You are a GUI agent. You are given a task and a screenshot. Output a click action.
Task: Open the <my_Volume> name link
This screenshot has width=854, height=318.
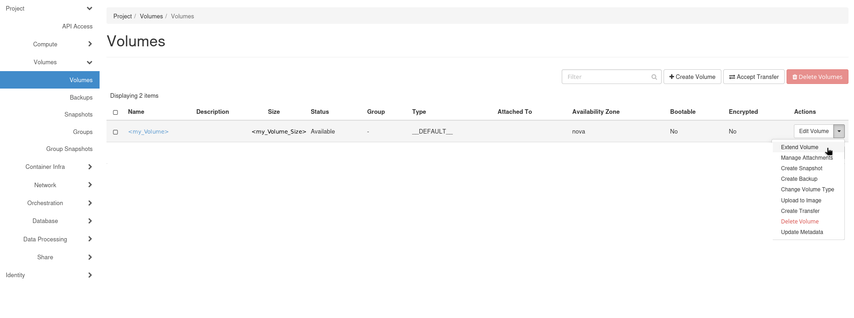coord(148,132)
